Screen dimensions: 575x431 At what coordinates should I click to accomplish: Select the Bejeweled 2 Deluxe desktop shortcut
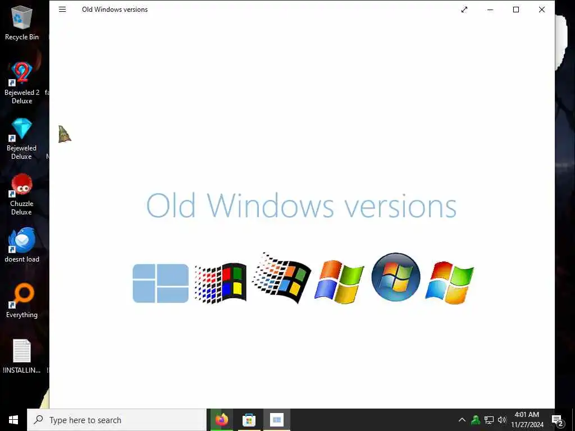point(22,83)
